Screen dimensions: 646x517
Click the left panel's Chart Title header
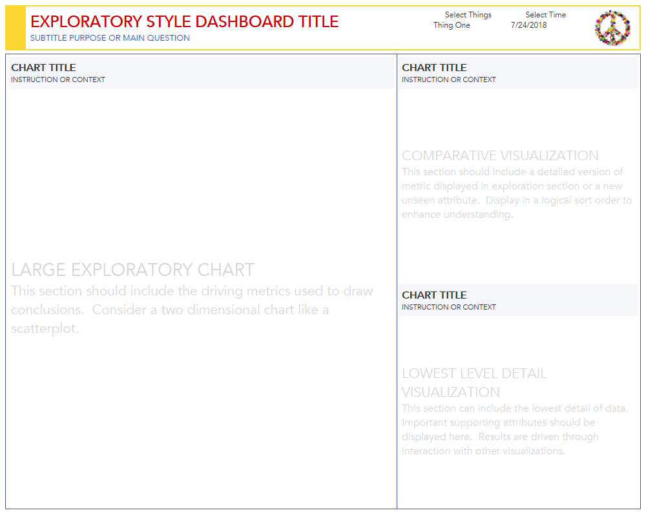pyautogui.click(x=43, y=67)
